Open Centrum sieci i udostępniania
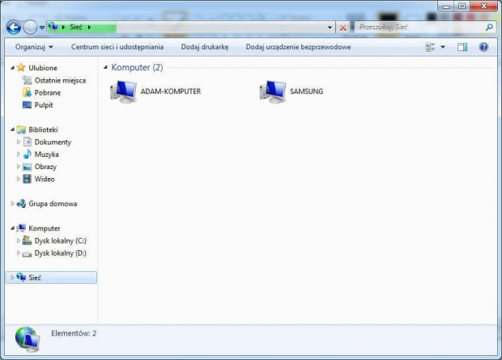The width and height of the screenshot is (502, 360). (x=117, y=47)
